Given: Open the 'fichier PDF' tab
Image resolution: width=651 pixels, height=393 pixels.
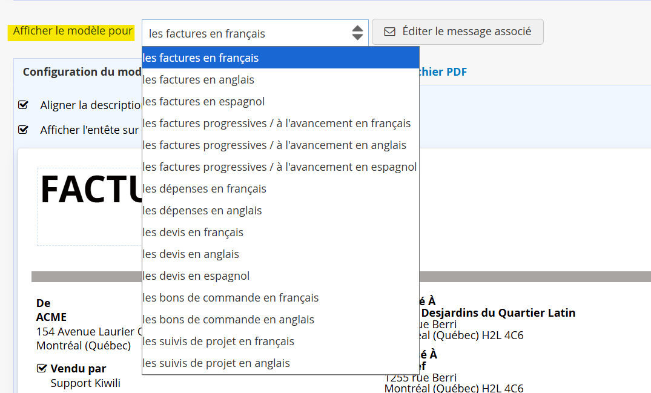Looking at the screenshot, I should click(x=443, y=72).
